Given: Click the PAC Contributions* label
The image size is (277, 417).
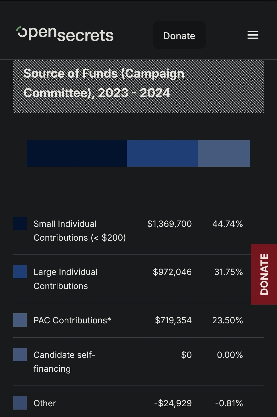Looking at the screenshot, I should click(x=72, y=320).
